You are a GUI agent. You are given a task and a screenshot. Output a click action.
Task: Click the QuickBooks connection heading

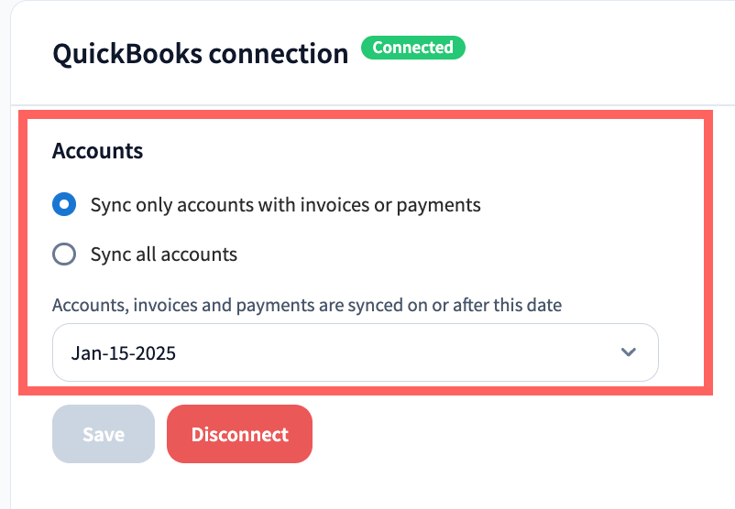pos(201,53)
